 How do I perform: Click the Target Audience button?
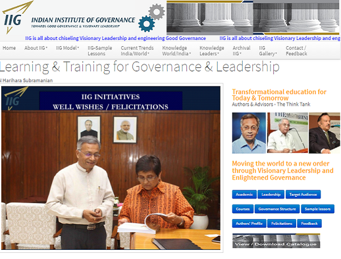point(303,194)
